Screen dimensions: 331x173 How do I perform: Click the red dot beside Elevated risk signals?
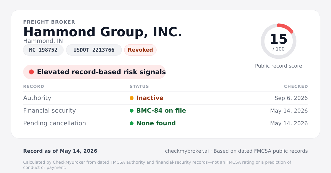tap(31, 72)
